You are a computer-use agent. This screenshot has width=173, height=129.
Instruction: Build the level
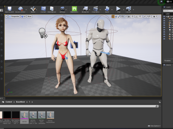point(107,10)
